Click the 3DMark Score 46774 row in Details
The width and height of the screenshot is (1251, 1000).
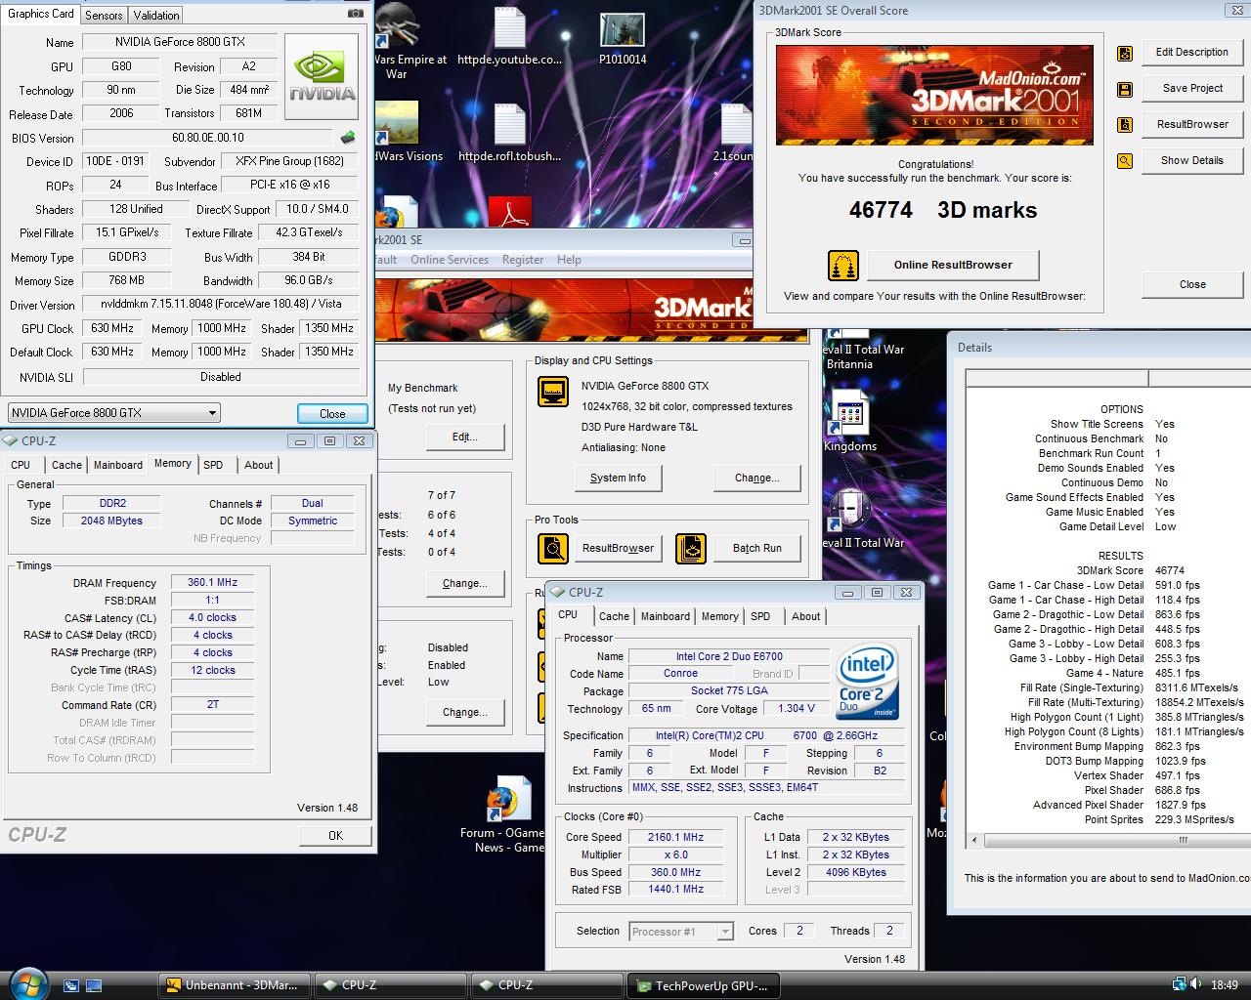[x=1130, y=570]
